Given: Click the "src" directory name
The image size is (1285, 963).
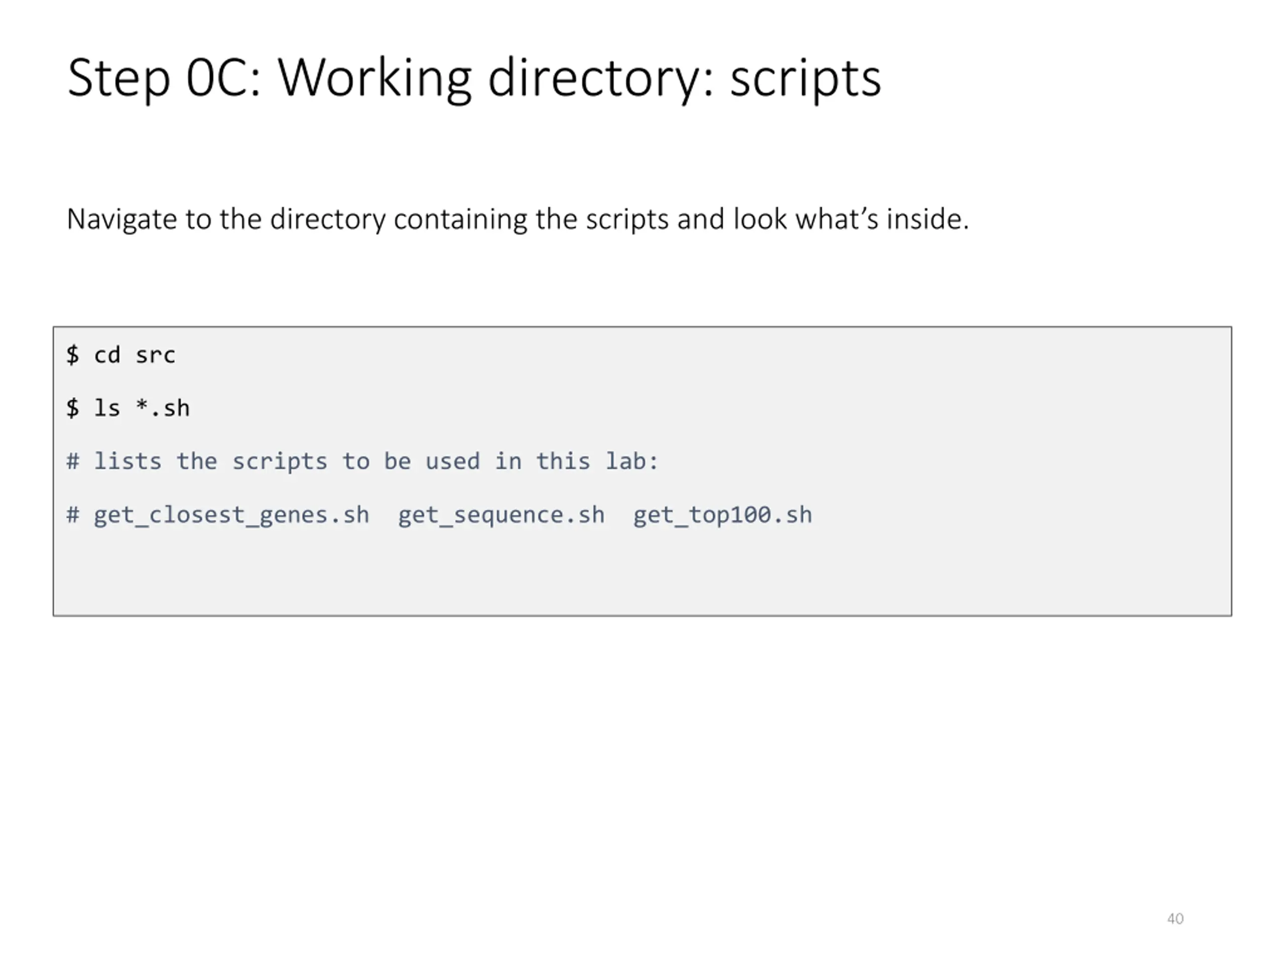Looking at the screenshot, I should (x=155, y=355).
